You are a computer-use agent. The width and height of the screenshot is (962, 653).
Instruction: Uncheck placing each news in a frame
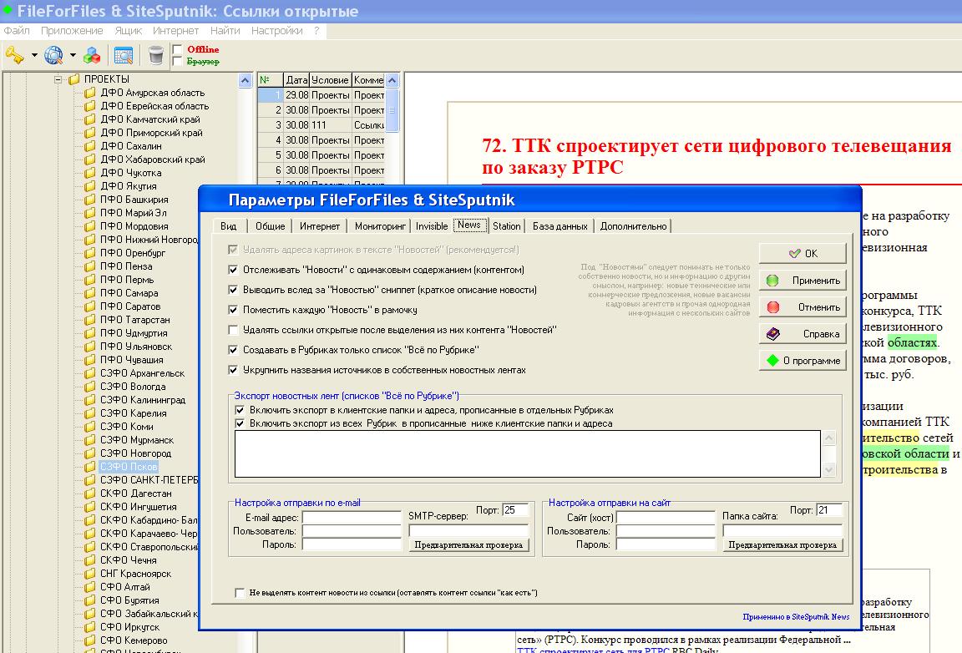point(233,310)
